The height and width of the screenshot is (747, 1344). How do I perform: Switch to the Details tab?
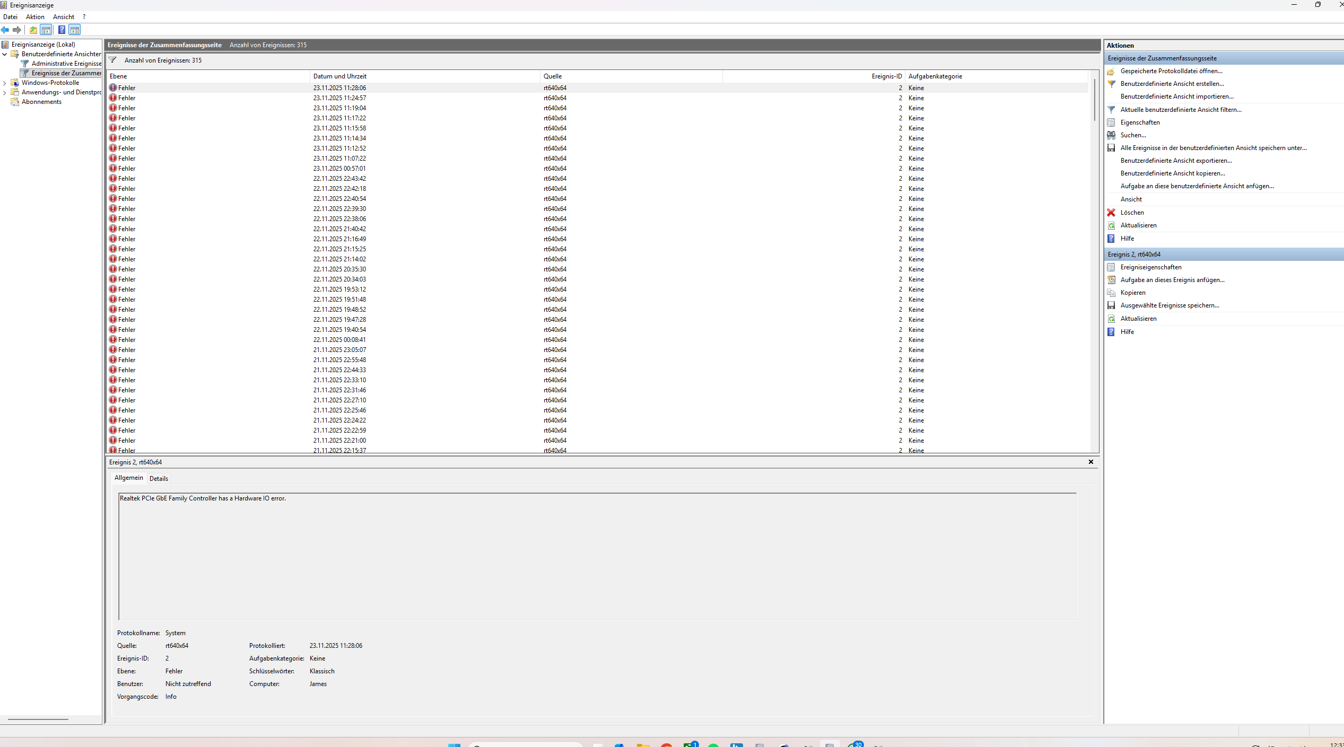(159, 478)
